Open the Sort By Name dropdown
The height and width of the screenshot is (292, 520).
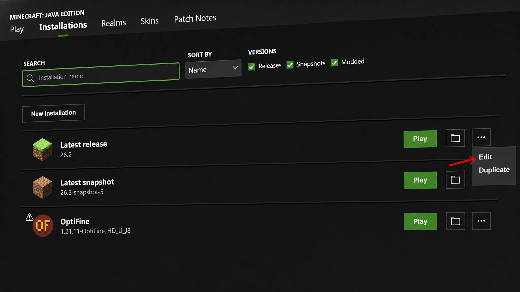tap(213, 69)
